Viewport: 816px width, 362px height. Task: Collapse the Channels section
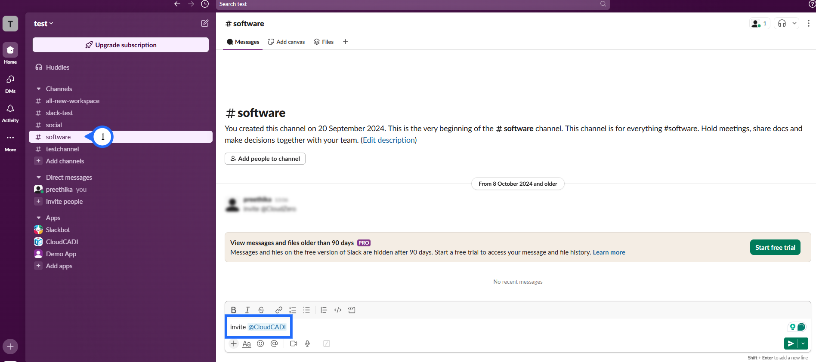39,89
